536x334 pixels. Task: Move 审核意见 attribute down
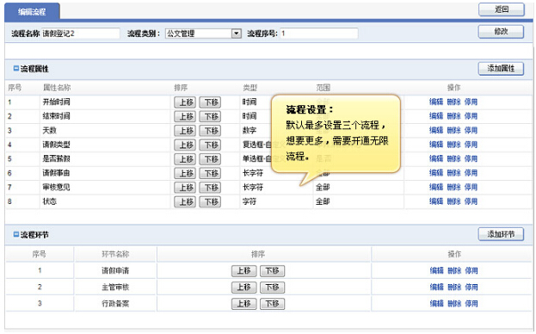point(210,188)
